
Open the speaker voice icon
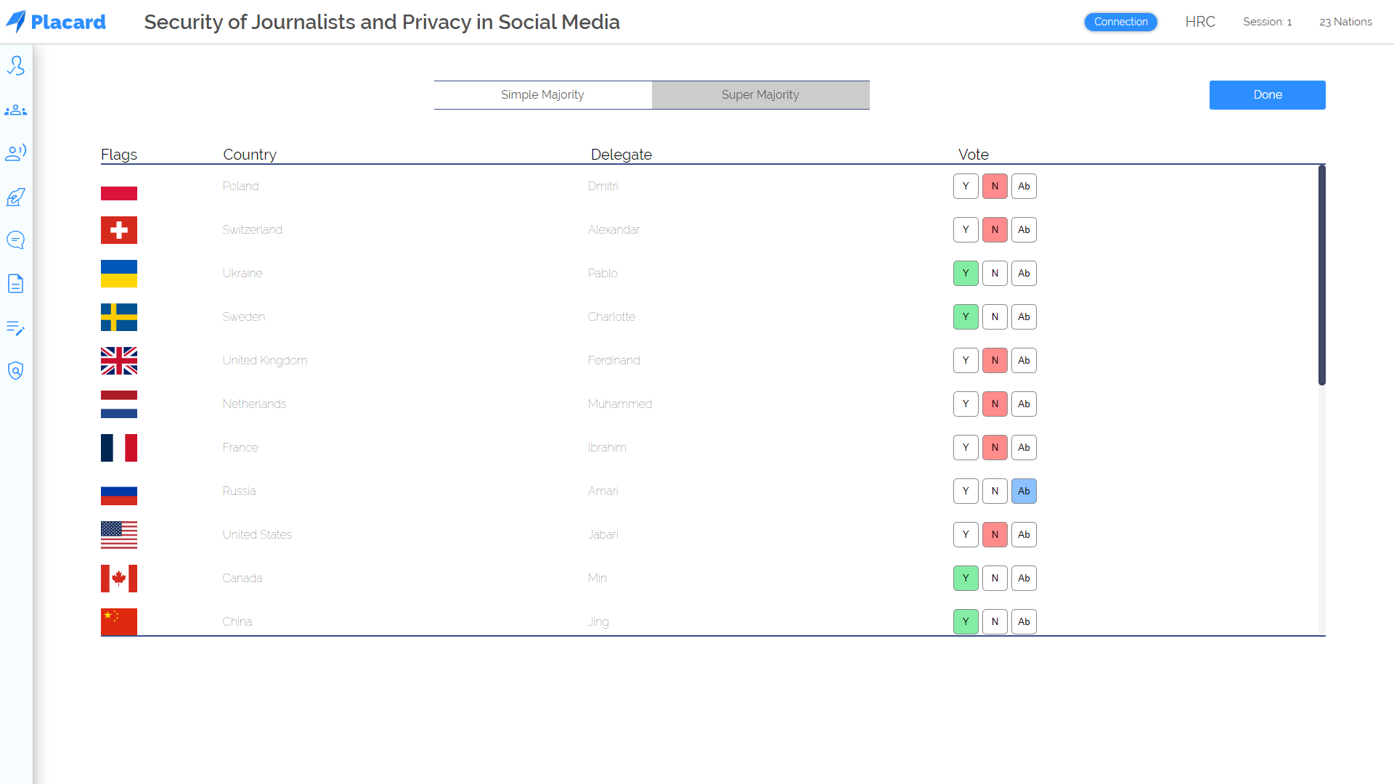point(16,152)
